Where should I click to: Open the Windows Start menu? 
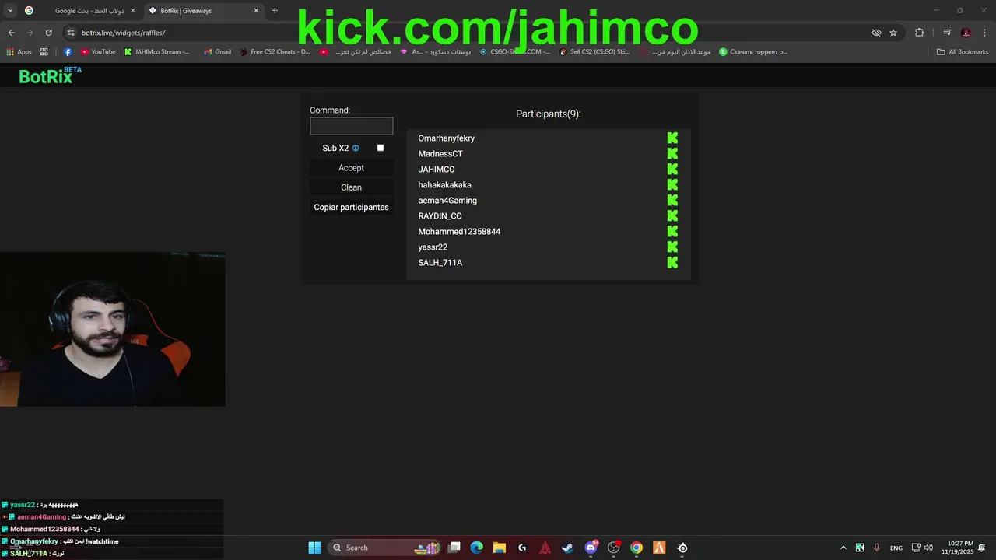(x=314, y=548)
